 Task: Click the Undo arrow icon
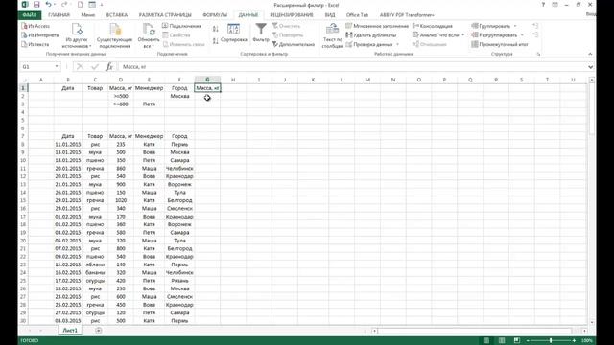point(48,5)
